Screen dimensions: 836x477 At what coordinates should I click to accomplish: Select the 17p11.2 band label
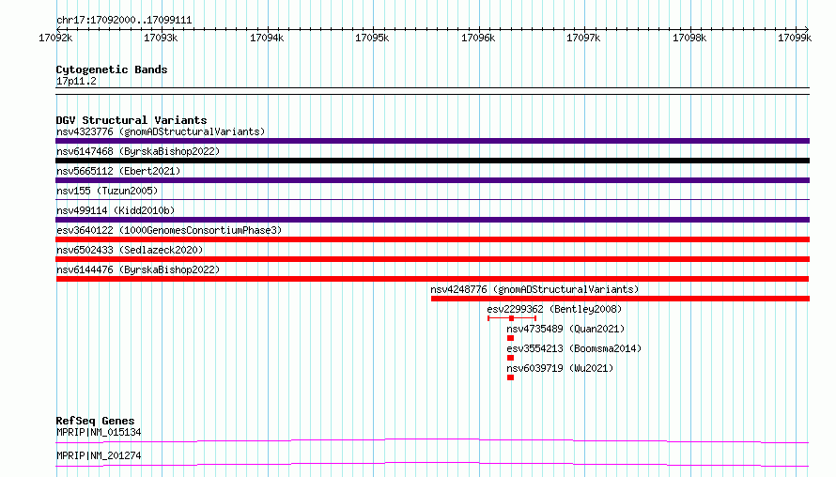point(76,81)
